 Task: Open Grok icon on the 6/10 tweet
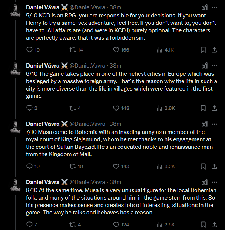coord(204,66)
